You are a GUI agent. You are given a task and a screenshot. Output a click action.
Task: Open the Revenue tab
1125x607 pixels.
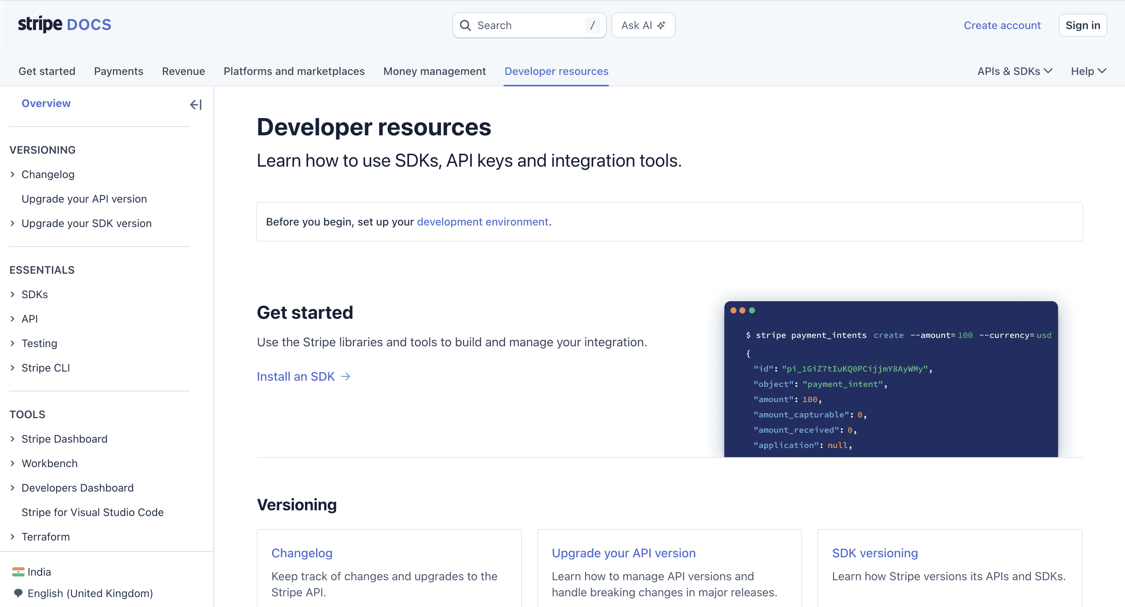(x=183, y=71)
